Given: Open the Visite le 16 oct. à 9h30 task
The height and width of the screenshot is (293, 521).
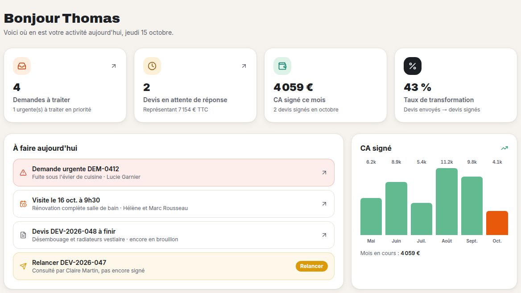Looking at the screenshot, I should click(x=174, y=204).
